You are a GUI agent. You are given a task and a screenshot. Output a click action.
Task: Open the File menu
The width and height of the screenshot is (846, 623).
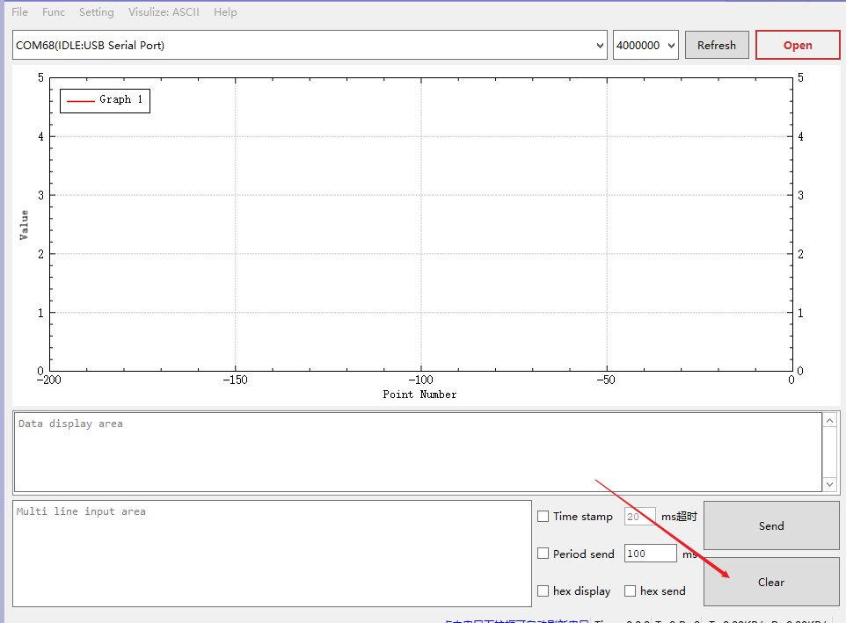19,11
